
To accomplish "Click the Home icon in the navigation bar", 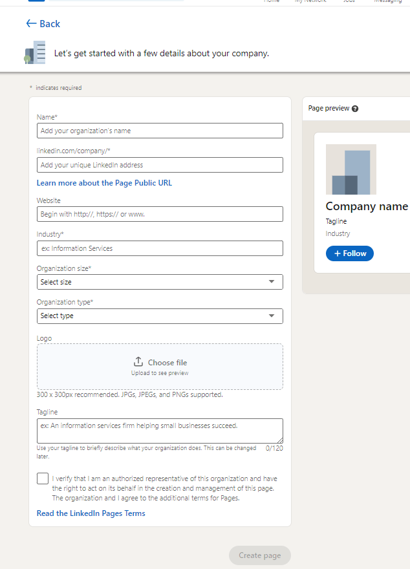I will pos(272,1).
